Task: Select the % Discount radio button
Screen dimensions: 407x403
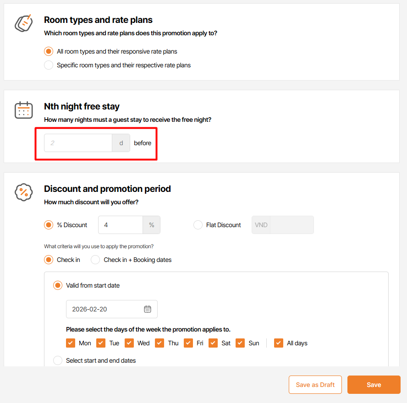Action: pos(49,225)
